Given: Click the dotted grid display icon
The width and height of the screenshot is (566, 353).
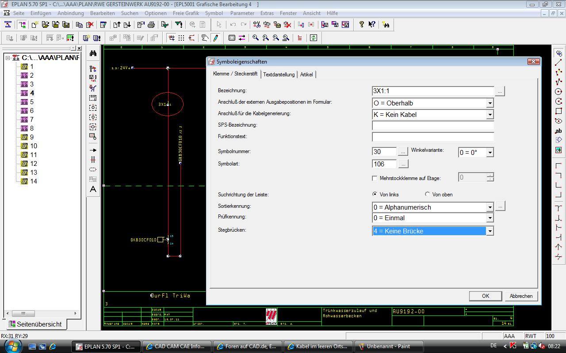Looking at the screenshot, I should tap(181, 38).
